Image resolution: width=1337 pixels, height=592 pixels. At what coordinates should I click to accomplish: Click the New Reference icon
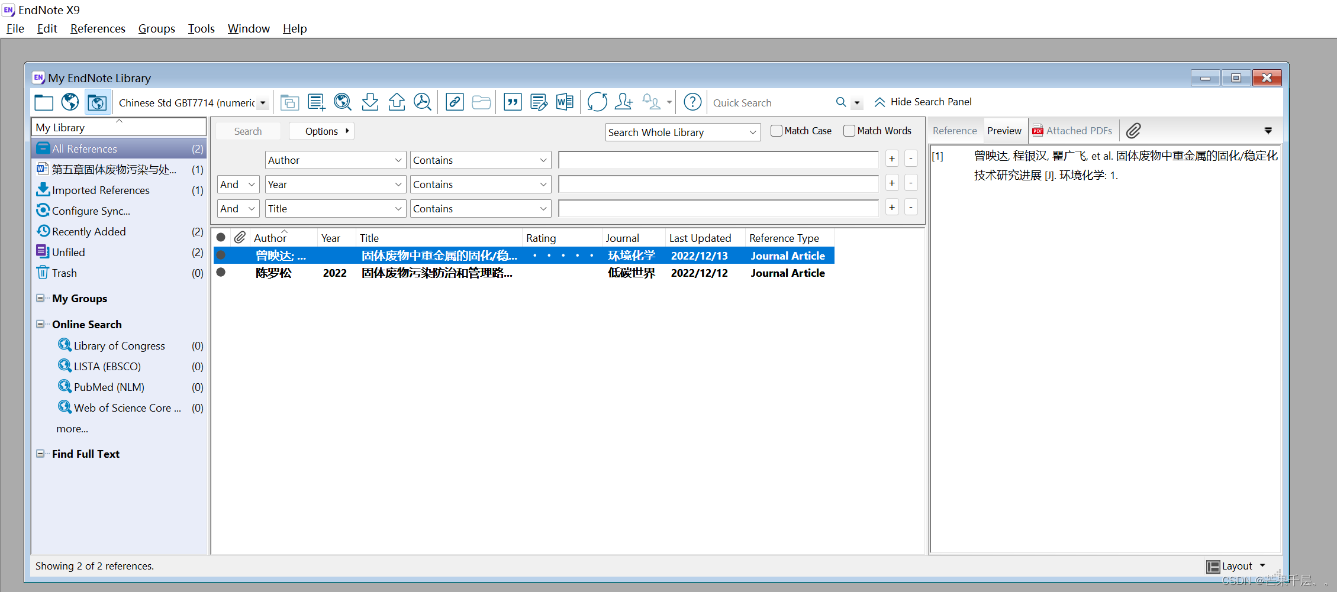point(317,102)
